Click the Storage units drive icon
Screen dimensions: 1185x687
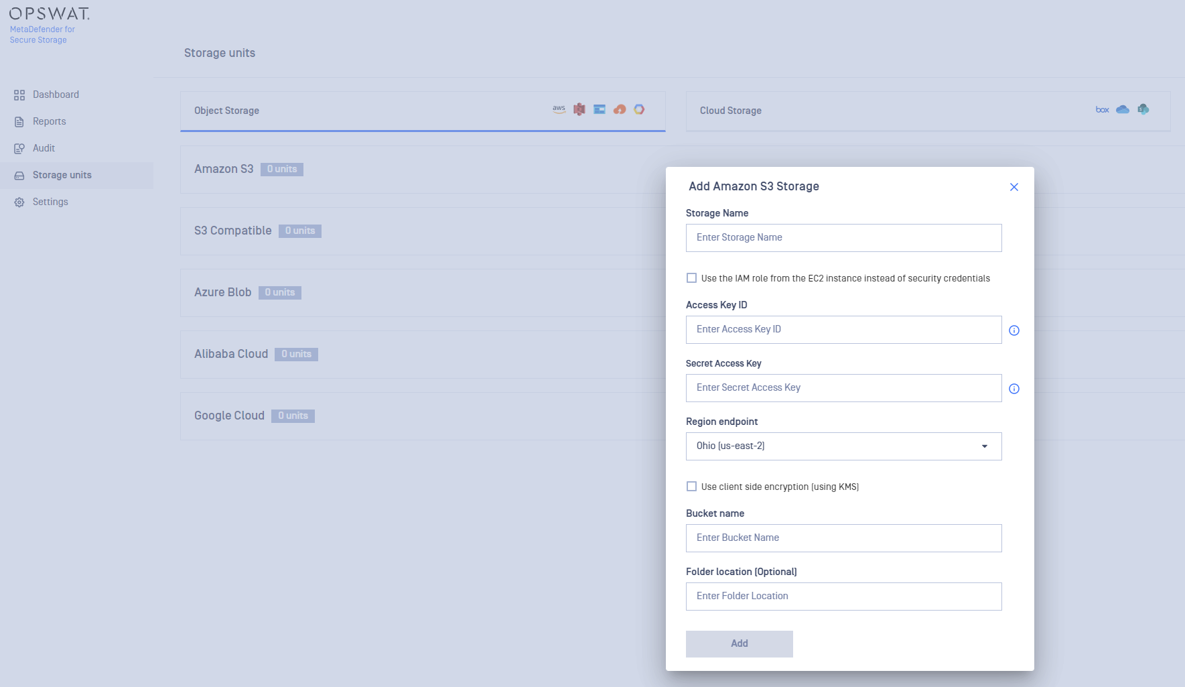(x=19, y=176)
